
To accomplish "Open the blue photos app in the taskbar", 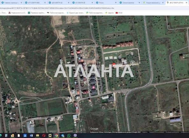I will (x=25, y=135).
